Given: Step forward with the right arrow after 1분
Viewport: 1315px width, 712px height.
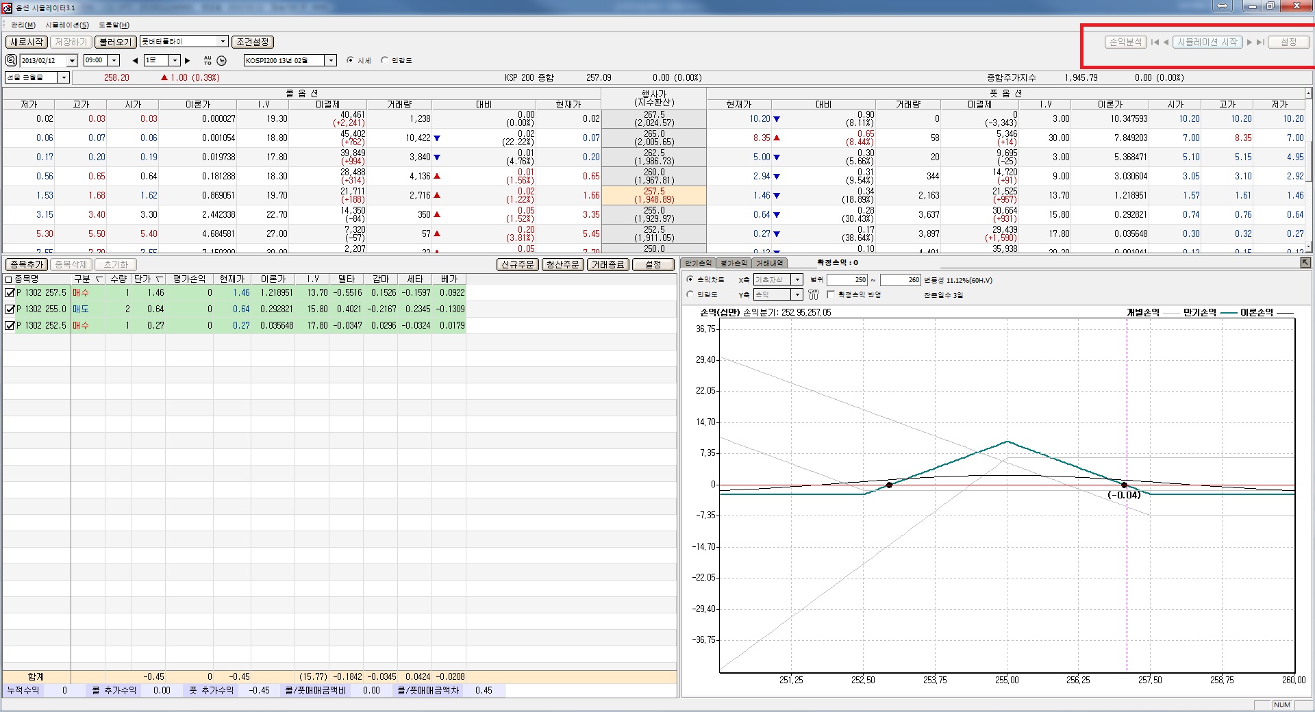Looking at the screenshot, I should pos(188,60).
